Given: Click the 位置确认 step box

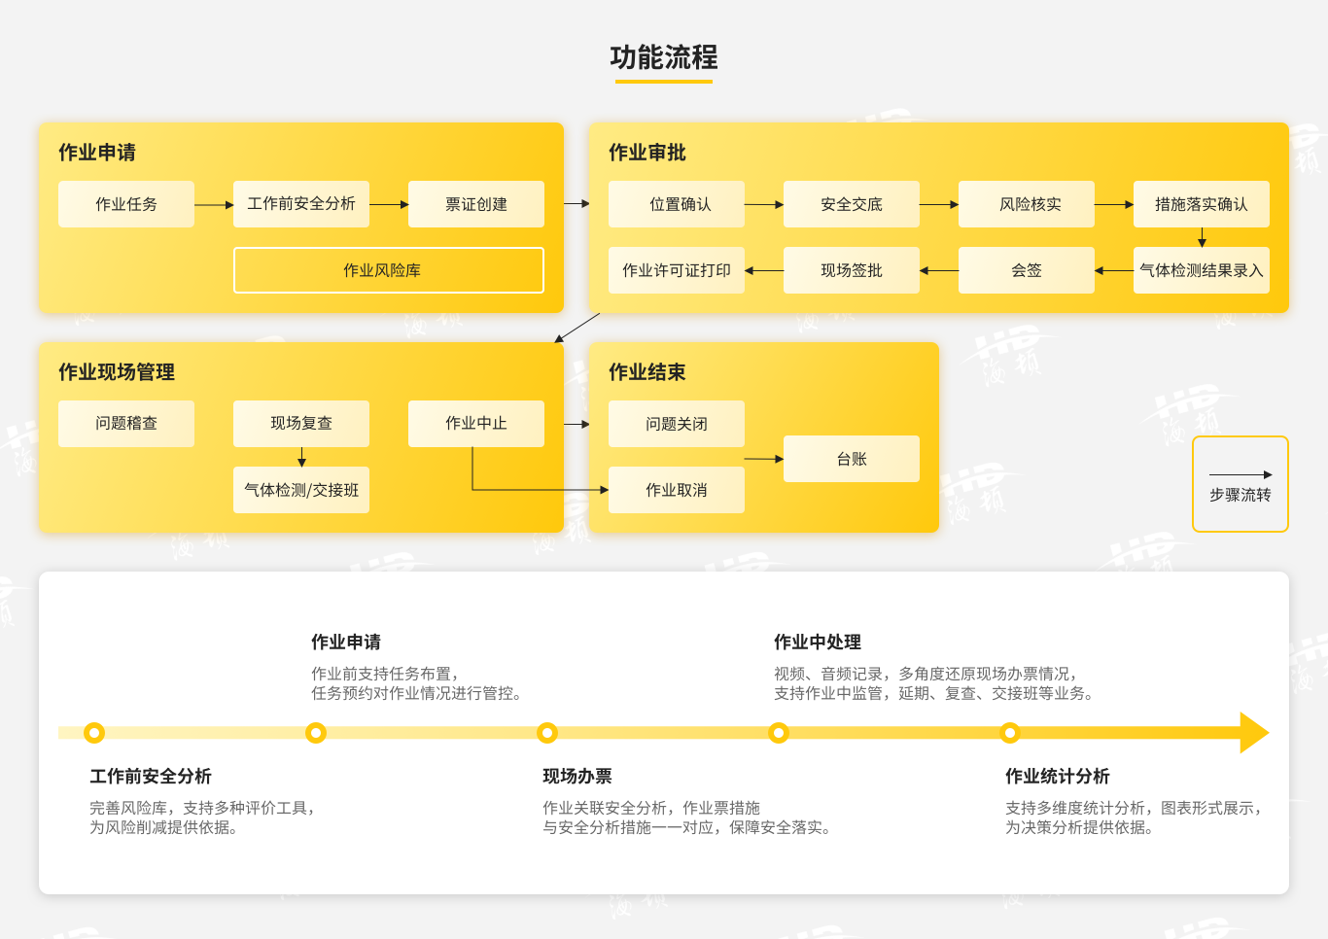Looking at the screenshot, I should tap(677, 204).
